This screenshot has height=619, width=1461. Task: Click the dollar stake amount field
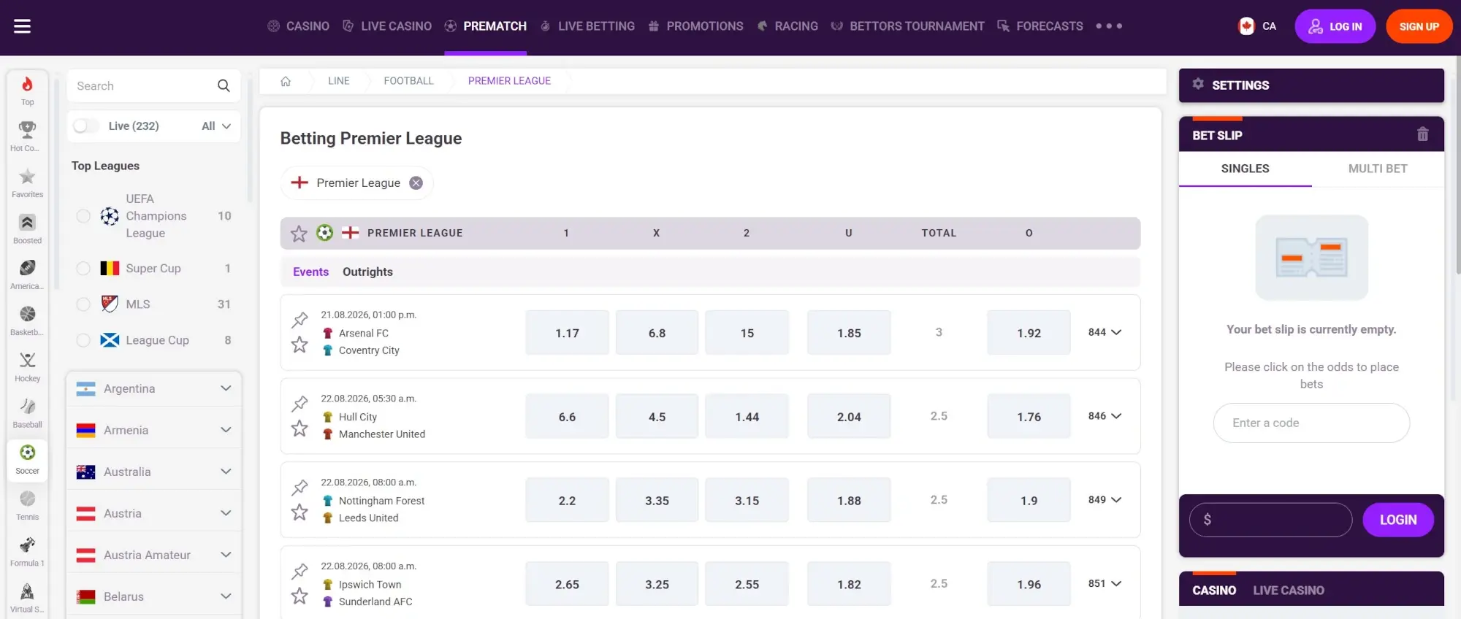point(1270,520)
